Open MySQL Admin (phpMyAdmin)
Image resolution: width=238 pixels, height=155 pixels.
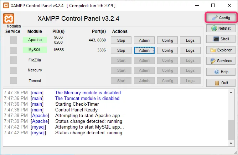144,50
